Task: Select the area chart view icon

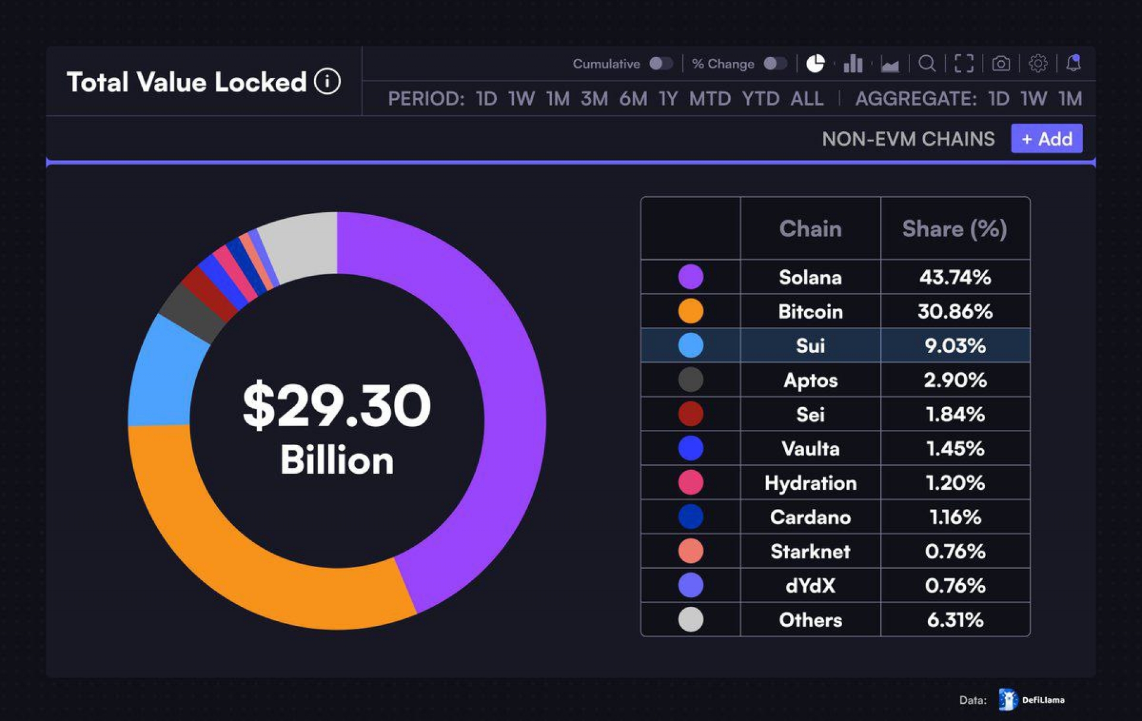Action: (890, 64)
